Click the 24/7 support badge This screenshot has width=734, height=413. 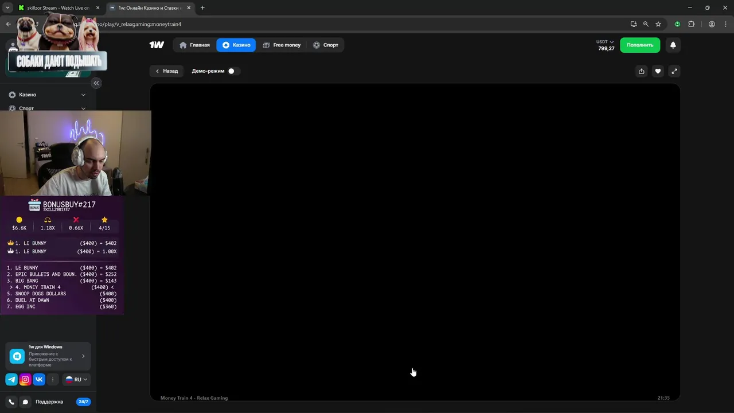(83, 402)
